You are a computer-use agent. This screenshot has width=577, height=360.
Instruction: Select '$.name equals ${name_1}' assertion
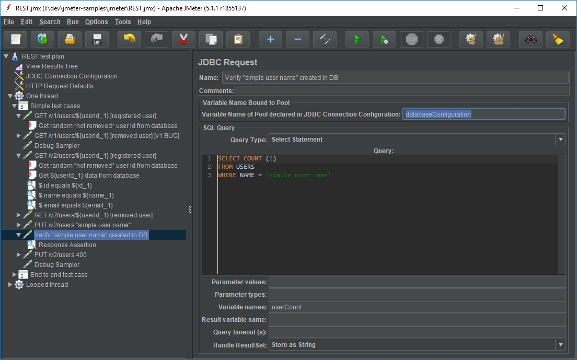(x=76, y=195)
